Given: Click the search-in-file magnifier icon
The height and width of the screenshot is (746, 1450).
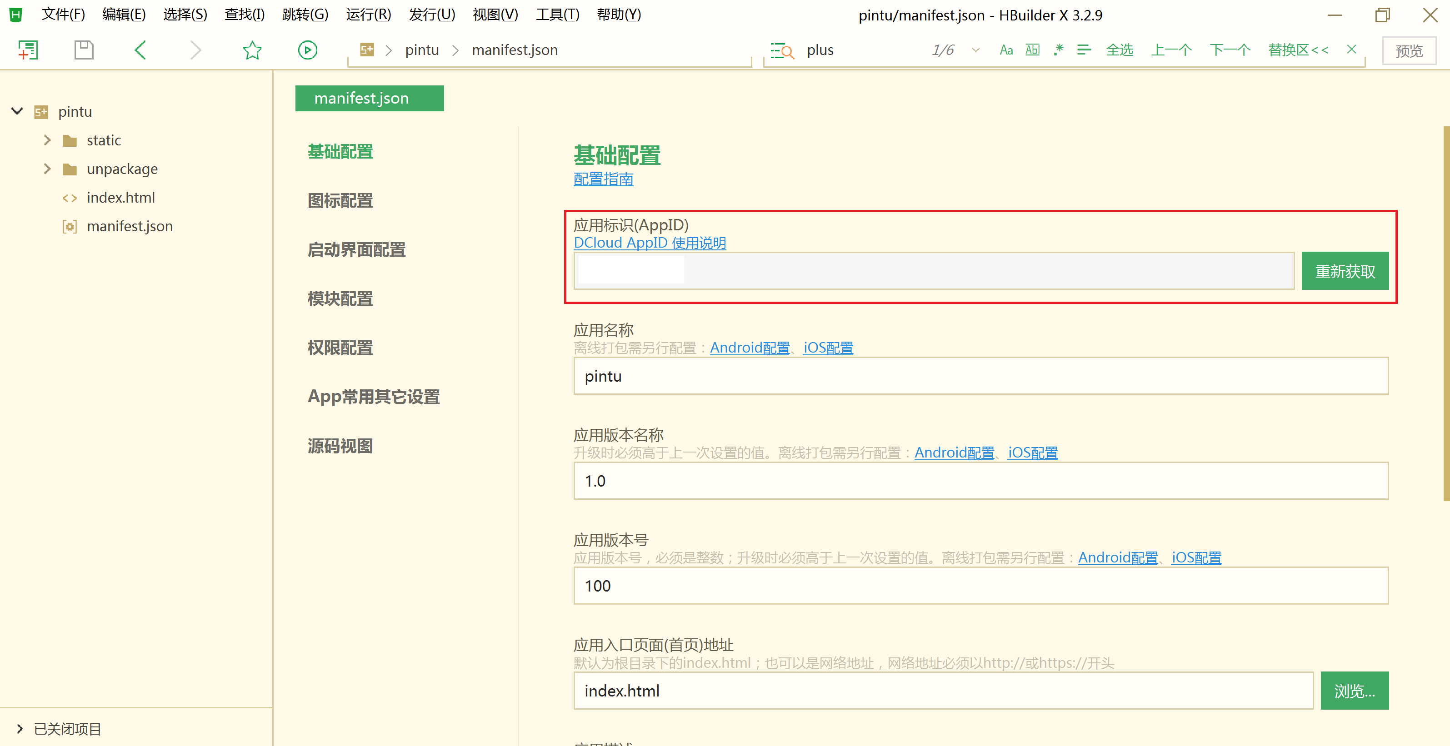Looking at the screenshot, I should click(782, 50).
